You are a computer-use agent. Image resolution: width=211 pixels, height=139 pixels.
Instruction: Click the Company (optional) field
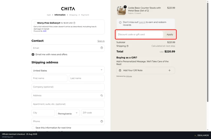click(68, 87)
